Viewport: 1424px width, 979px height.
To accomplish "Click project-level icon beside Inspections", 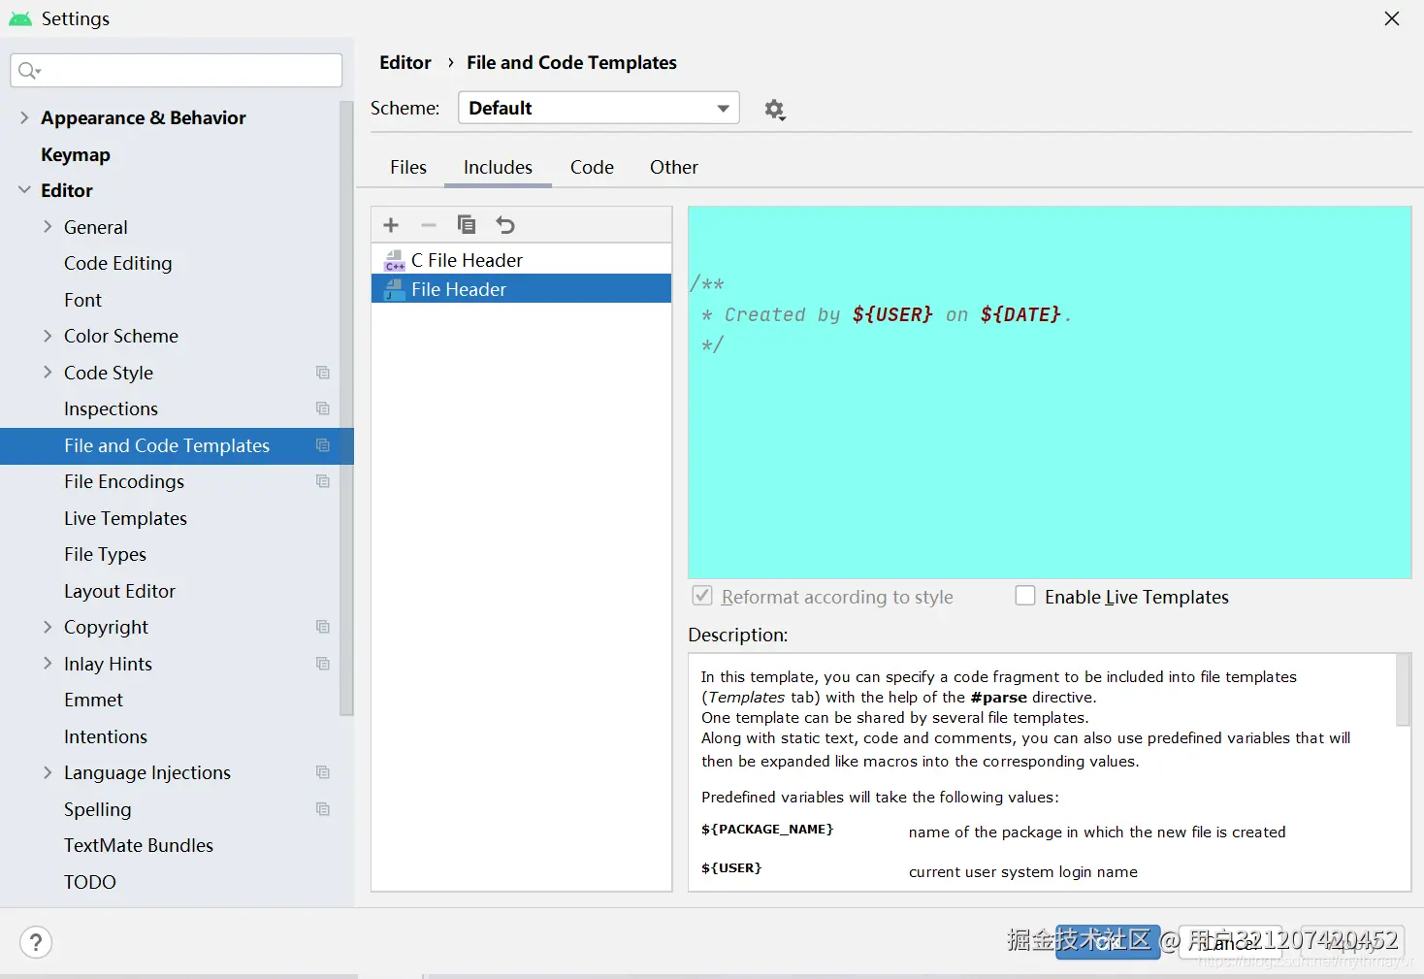I will point(323,408).
